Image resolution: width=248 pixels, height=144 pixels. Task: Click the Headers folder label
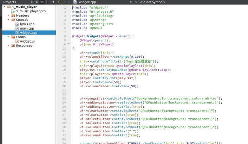point(22,15)
